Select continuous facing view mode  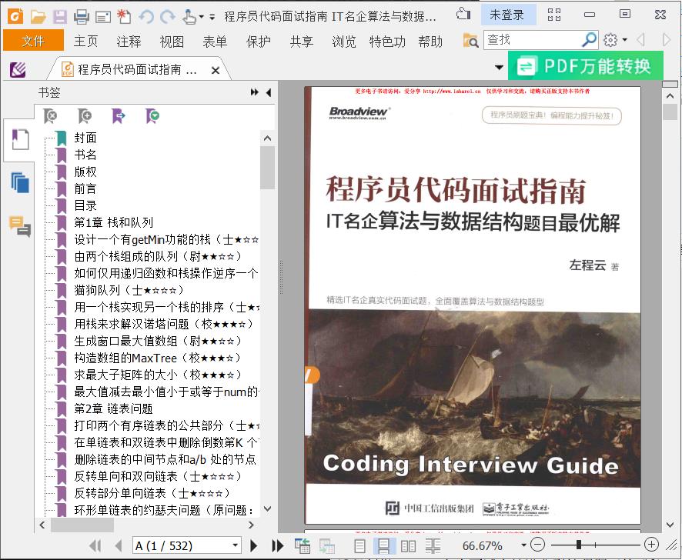point(433,545)
